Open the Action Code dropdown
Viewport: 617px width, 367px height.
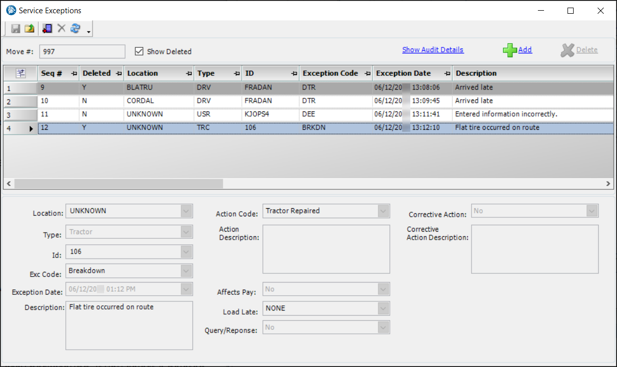(x=383, y=211)
